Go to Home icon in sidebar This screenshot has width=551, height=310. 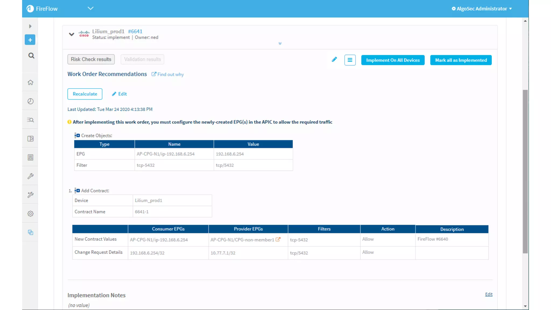[30, 82]
